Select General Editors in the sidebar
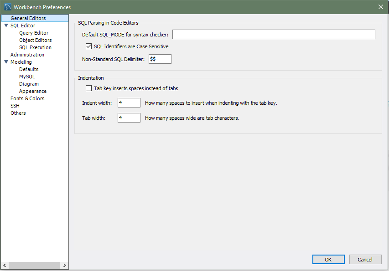 [28, 18]
